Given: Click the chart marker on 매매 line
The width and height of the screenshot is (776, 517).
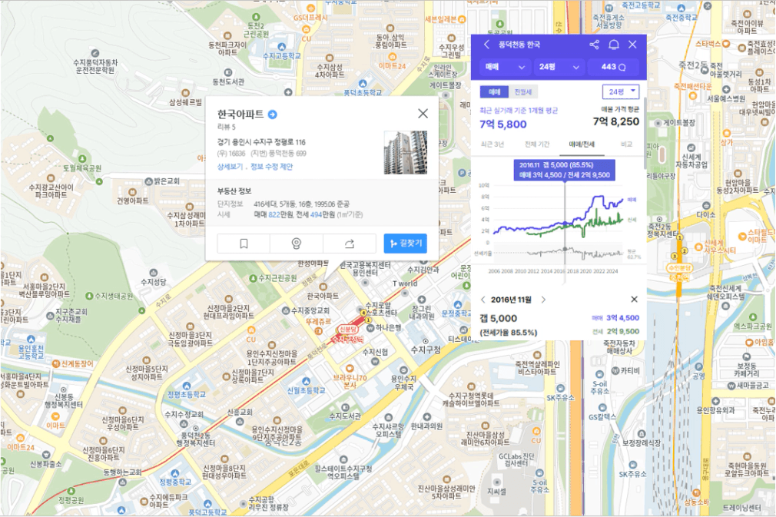Looking at the screenshot, I should 565,224.
